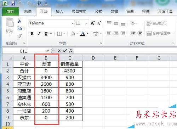177x129 pixels.
Task: Switch to the 审阅 Review tab
Action: (x=130, y=11)
